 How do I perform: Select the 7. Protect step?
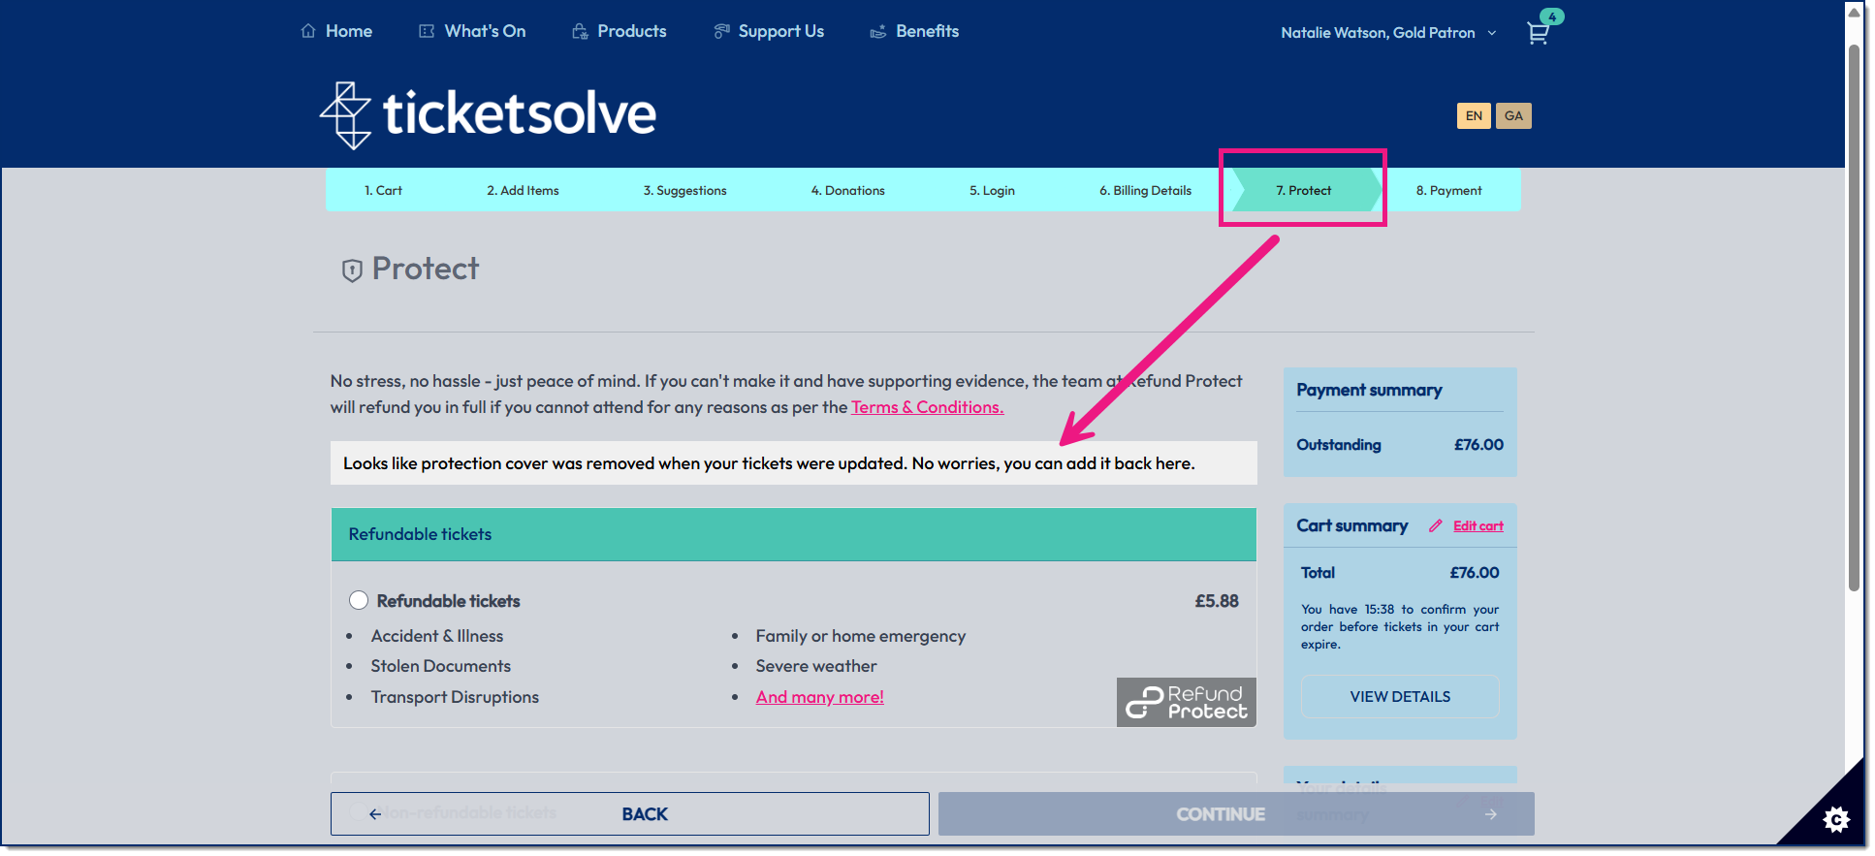(x=1304, y=190)
